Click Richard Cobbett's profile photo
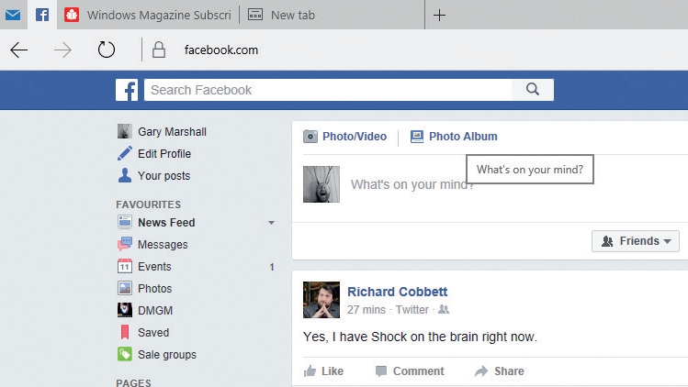 (321, 300)
